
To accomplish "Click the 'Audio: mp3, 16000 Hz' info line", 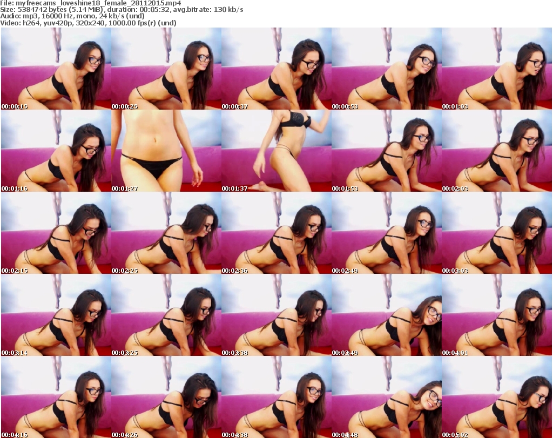I will [72, 16].
